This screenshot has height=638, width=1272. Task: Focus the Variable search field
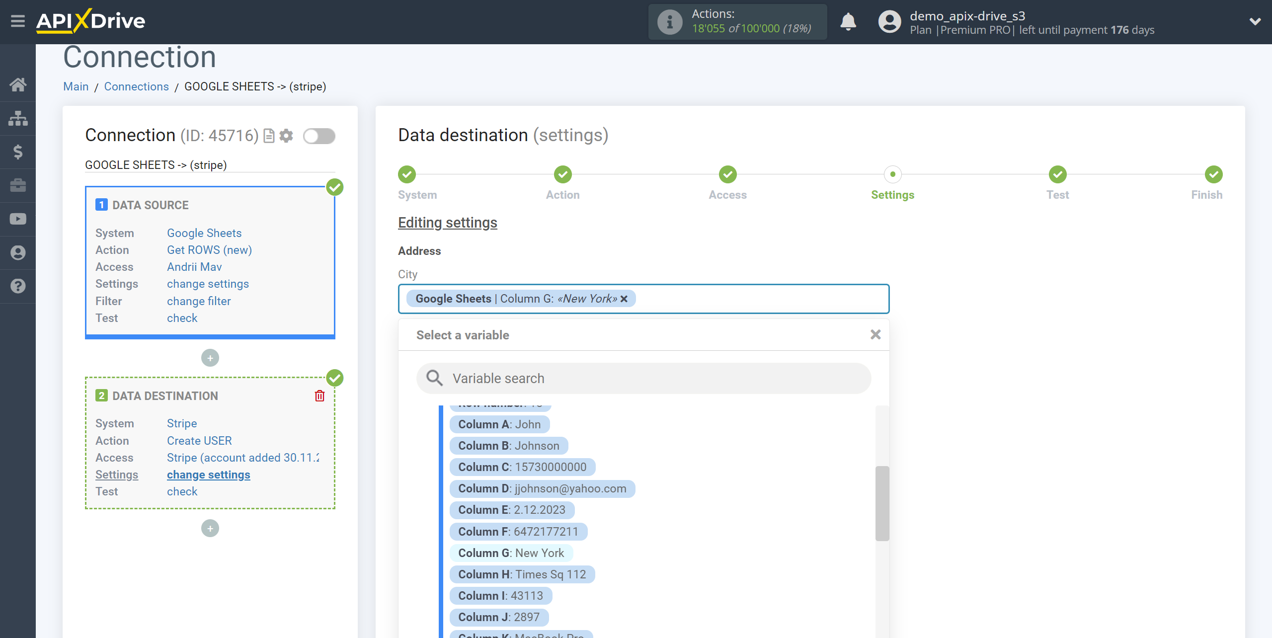click(x=644, y=378)
